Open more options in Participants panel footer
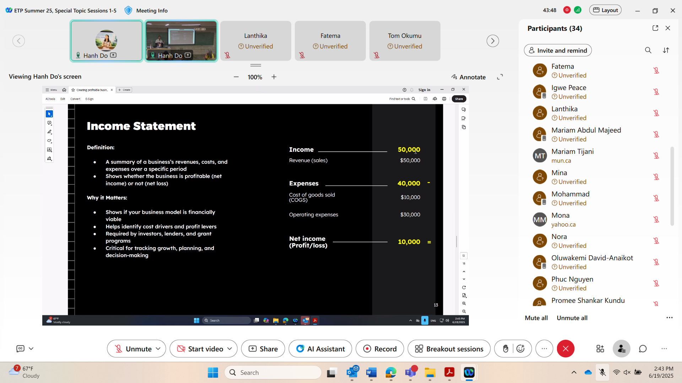This screenshot has height=383, width=682. click(x=670, y=318)
